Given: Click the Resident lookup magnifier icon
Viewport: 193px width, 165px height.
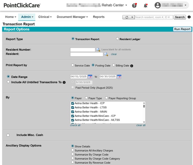Looking at the screenshot, I should click(106, 54).
